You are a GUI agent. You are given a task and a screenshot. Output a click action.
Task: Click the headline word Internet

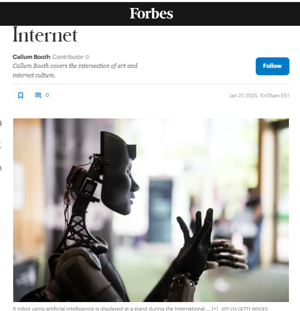(x=45, y=35)
